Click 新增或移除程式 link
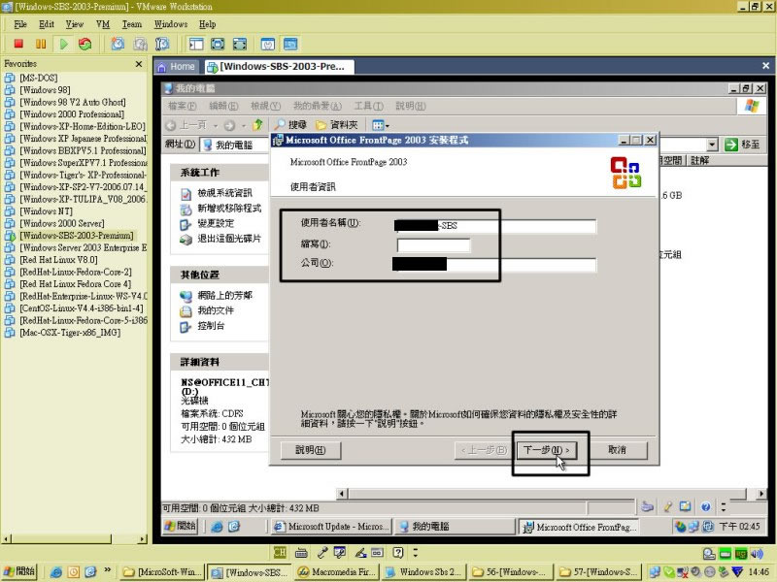The height and width of the screenshot is (582, 777). tap(229, 209)
